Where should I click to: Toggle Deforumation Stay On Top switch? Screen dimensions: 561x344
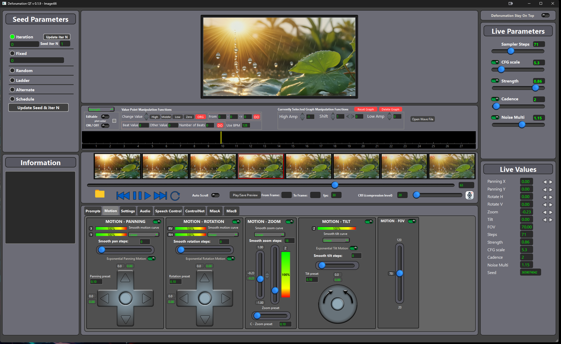coord(545,16)
